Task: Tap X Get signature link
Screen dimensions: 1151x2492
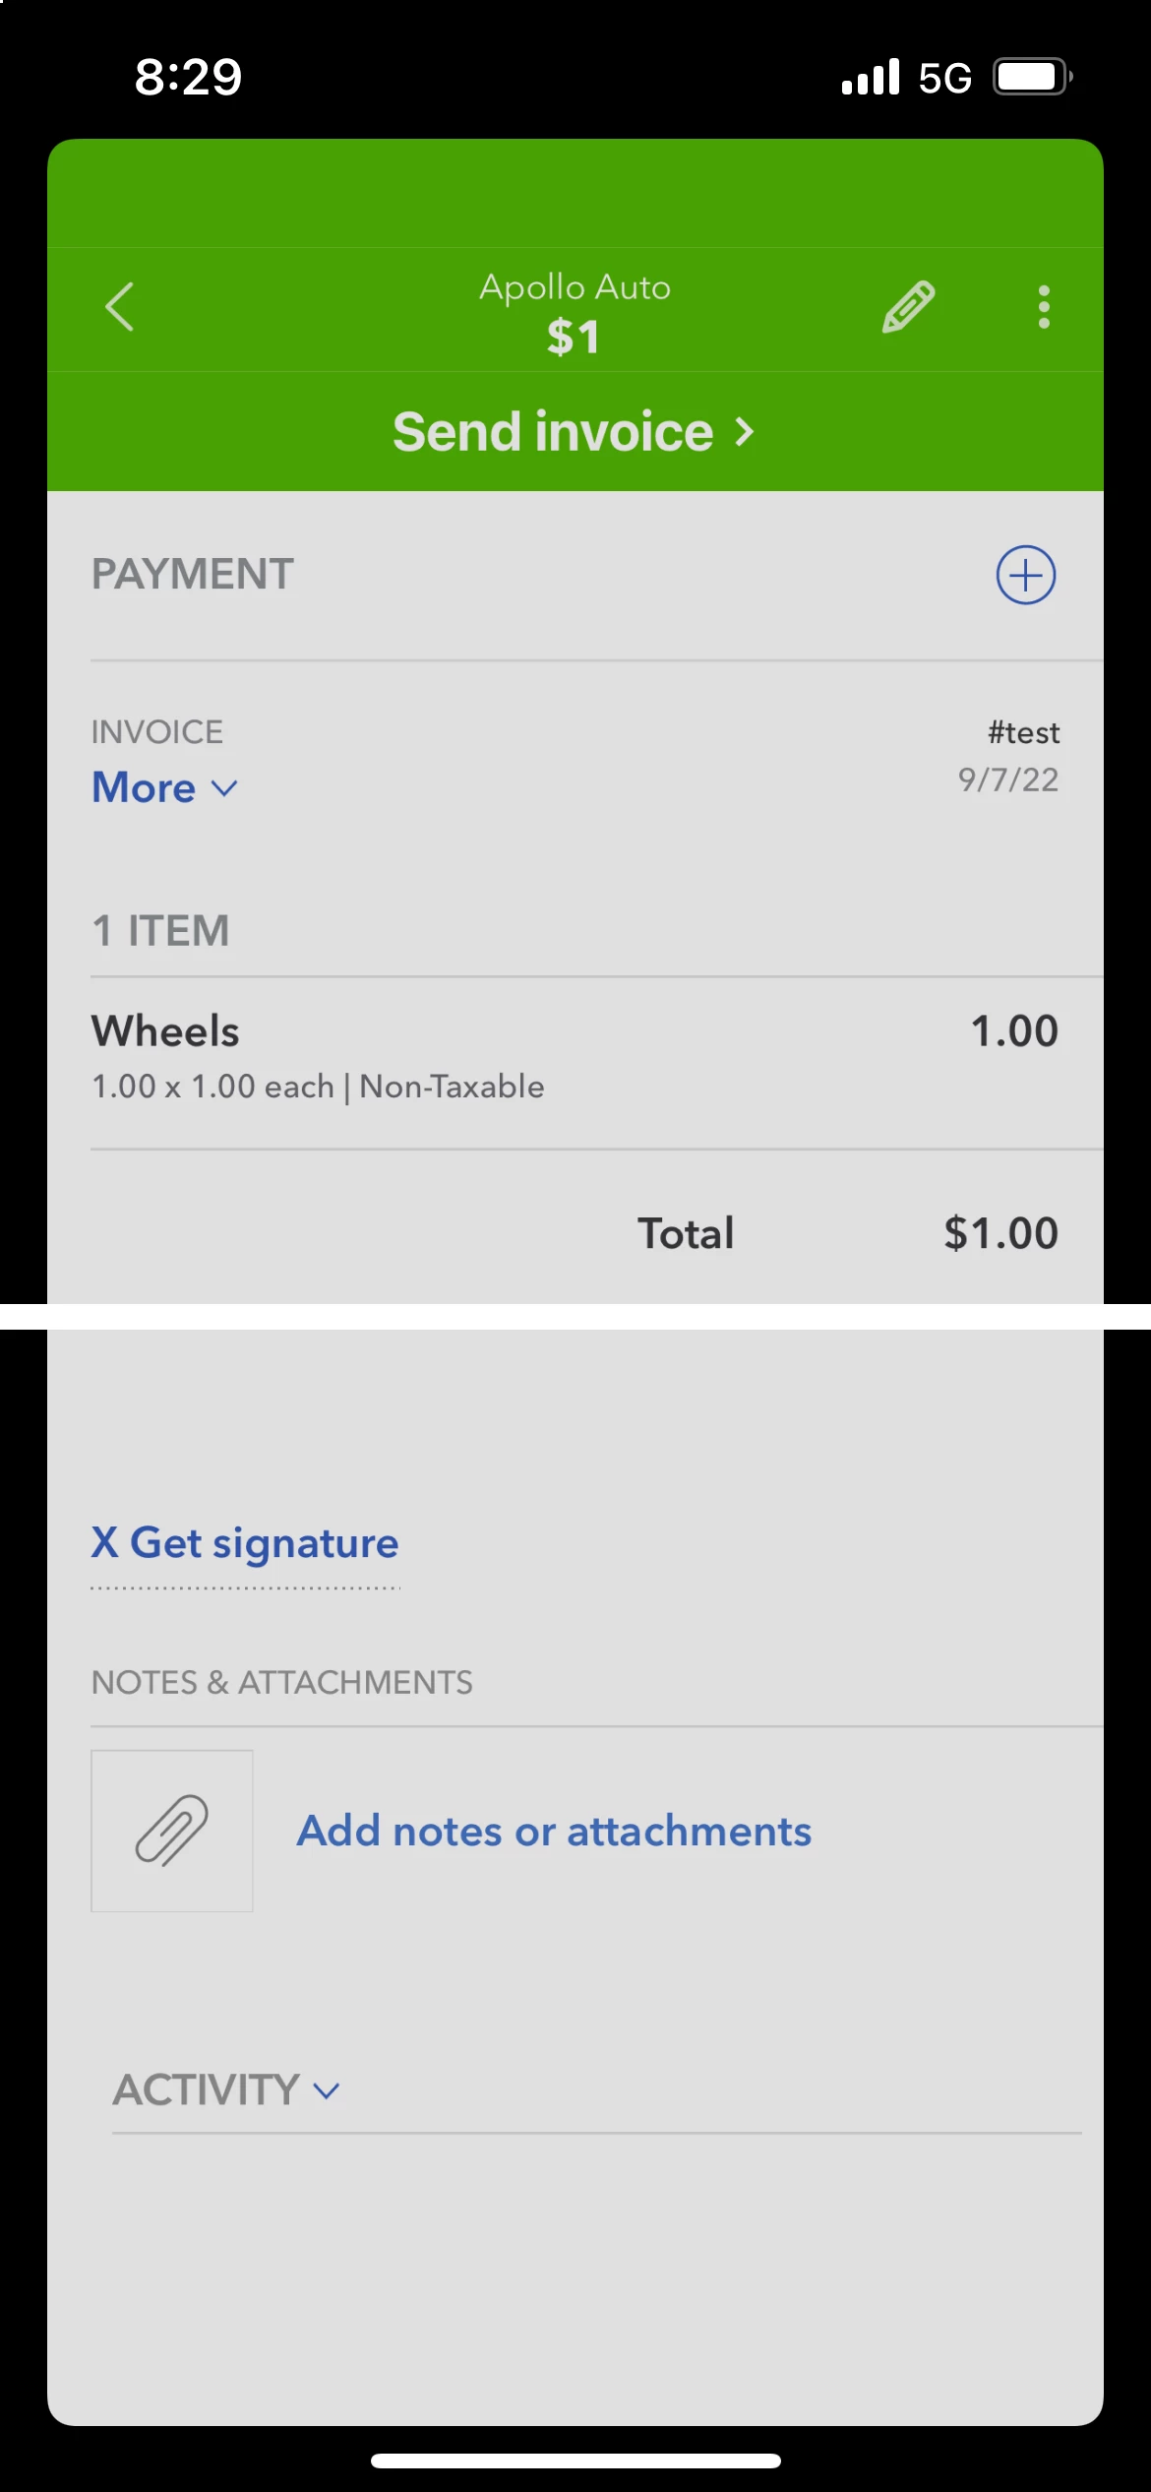Action: (x=245, y=1542)
